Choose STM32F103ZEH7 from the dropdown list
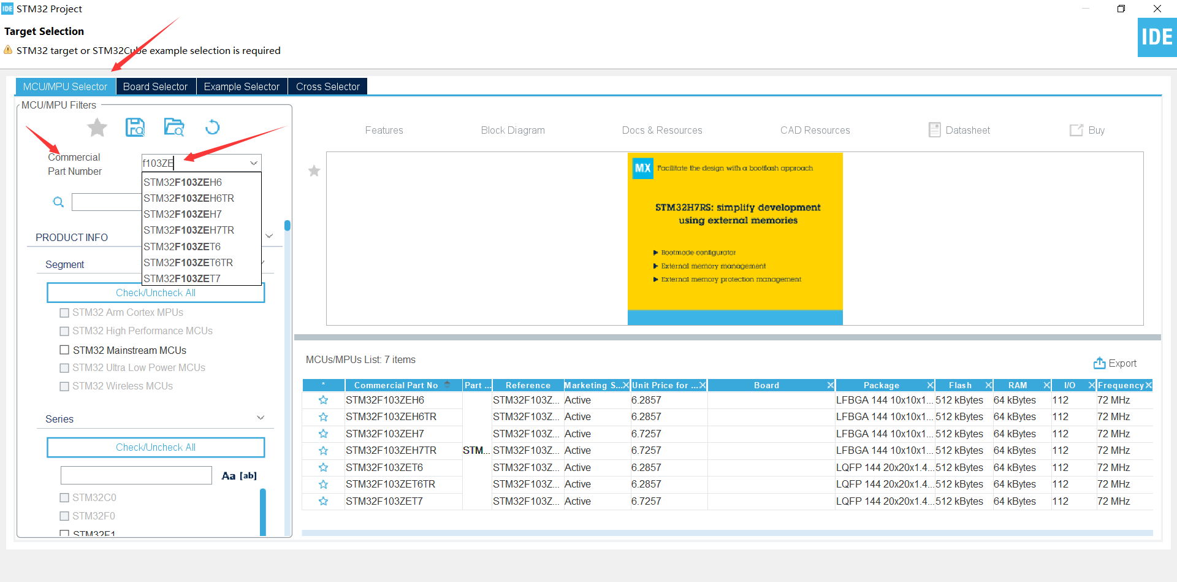The width and height of the screenshot is (1177, 582). click(202, 214)
